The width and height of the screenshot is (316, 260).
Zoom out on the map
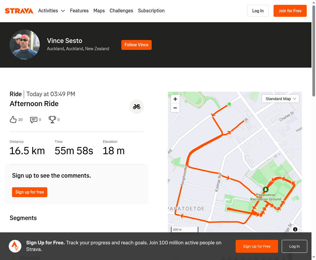175,108
